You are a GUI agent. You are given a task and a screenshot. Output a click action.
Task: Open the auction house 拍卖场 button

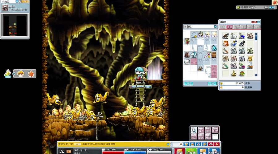[x=191, y=151]
